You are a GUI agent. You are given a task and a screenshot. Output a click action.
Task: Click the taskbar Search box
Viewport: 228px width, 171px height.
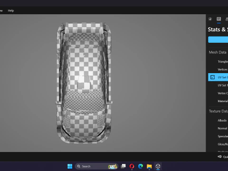coord(96,166)
